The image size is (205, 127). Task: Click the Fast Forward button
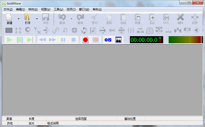pos(52,40)
